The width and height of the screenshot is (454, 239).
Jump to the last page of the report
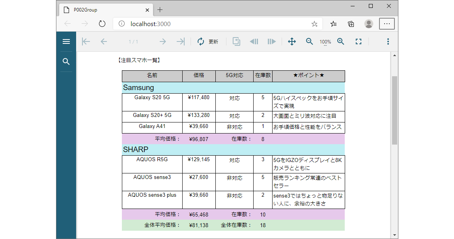point(180,41)
